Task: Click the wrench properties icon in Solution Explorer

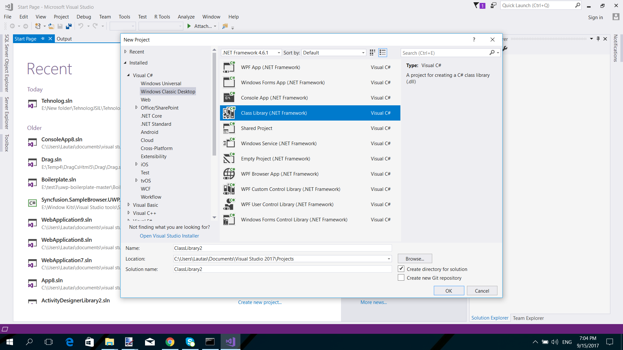Action: [x=505, y=49]
